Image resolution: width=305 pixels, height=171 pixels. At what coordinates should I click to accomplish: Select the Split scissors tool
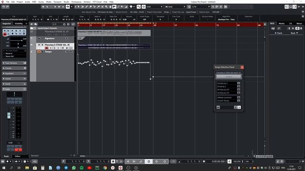coord(94,7)
